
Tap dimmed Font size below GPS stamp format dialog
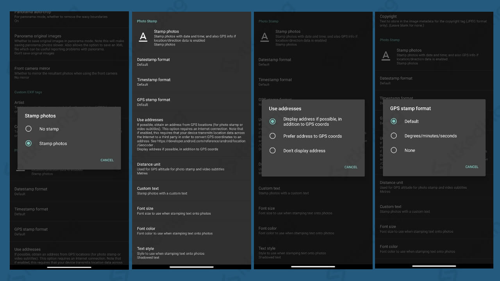point(434,229)
